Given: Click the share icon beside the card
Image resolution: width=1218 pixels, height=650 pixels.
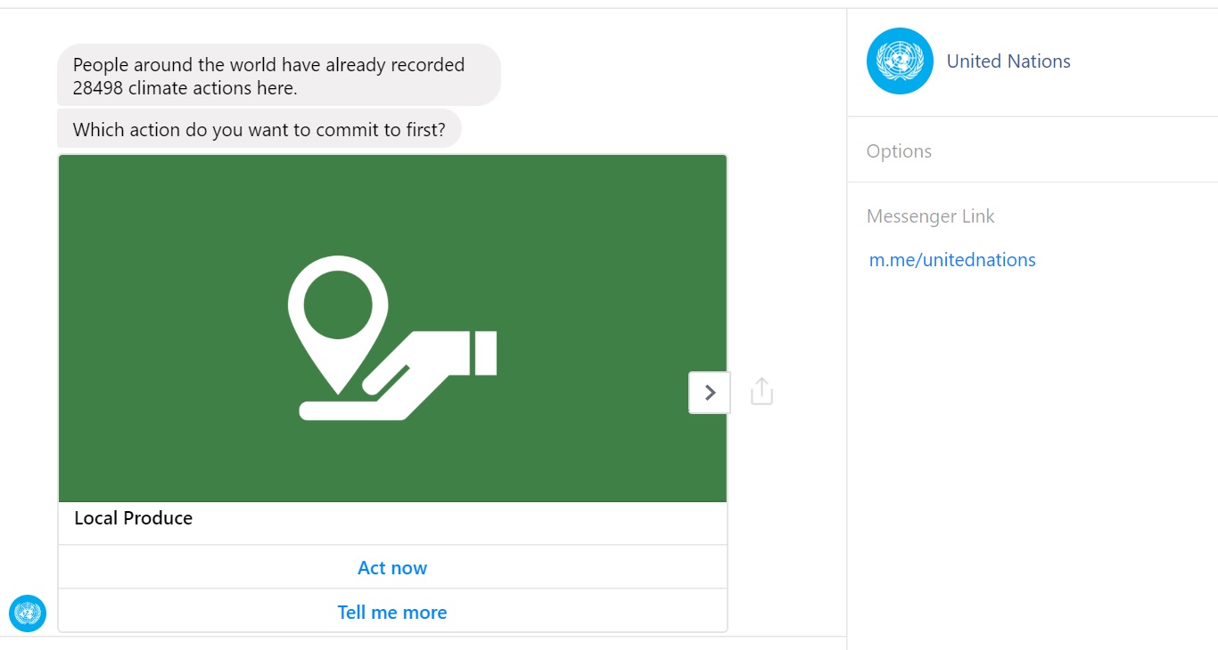Looking at the screenshot, I should [x=761, y=391].
